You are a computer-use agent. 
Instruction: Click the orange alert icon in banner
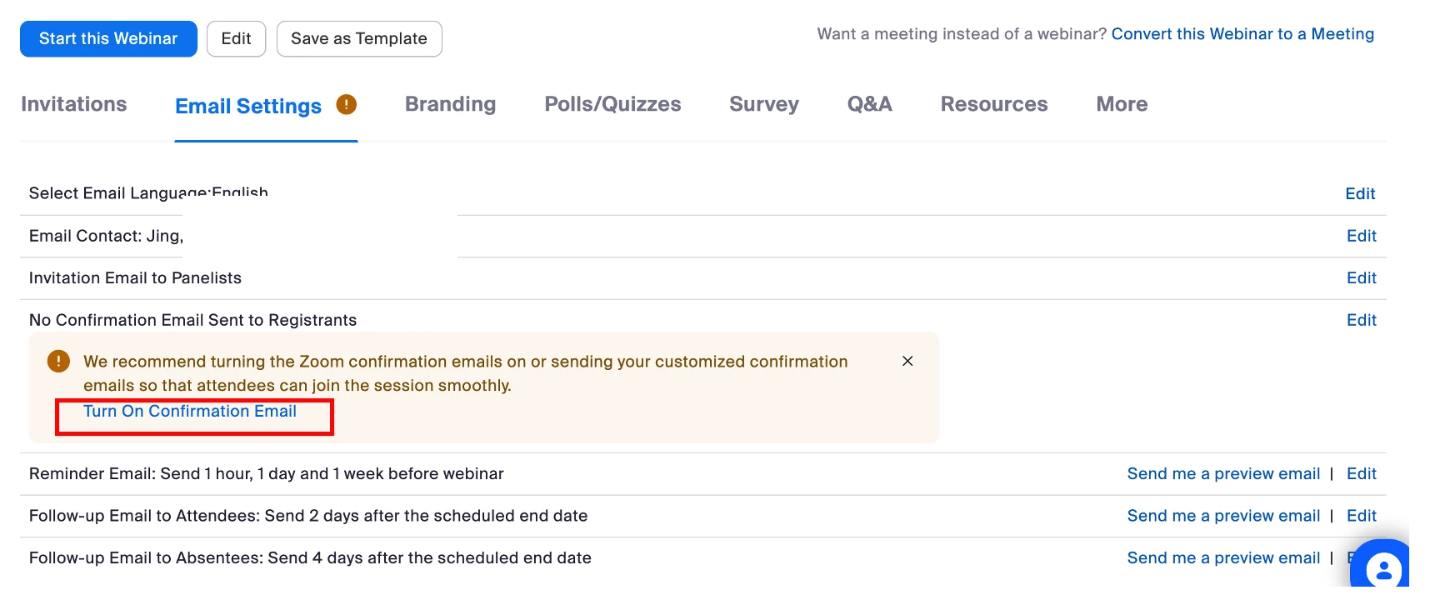pyautogui.click(x=58, y=362)
